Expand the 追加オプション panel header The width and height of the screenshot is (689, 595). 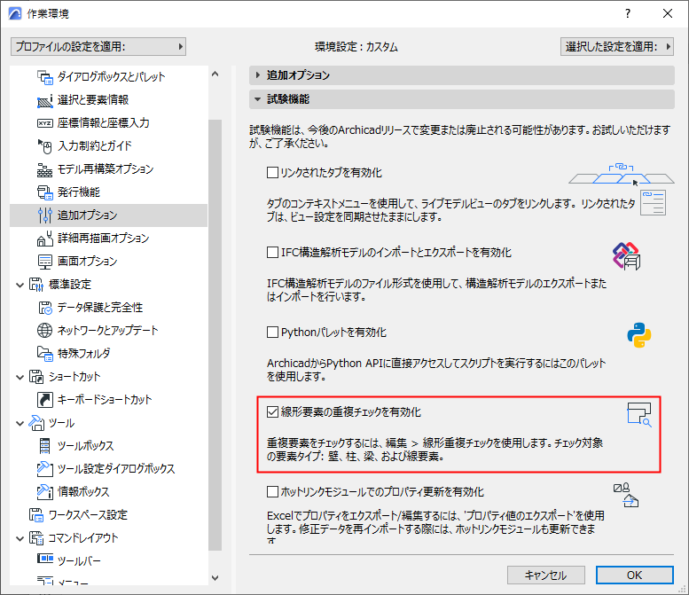click(462, 75)
